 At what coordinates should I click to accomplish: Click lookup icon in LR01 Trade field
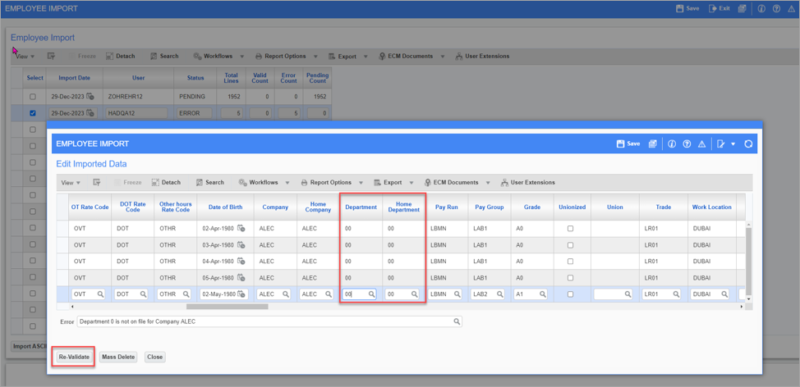click(x=676, y=294)
